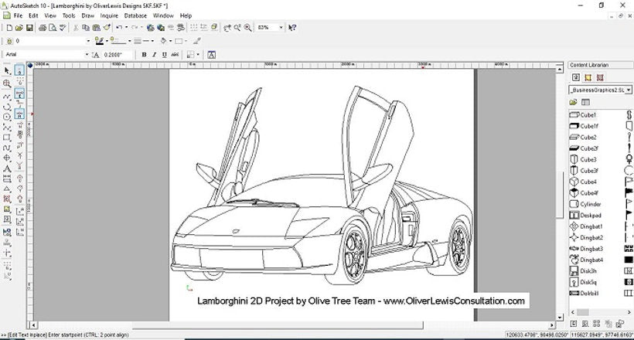Screen dimensions: 634x340
Task: Toggle Bold text formatting
Action: tap(145, 54)
